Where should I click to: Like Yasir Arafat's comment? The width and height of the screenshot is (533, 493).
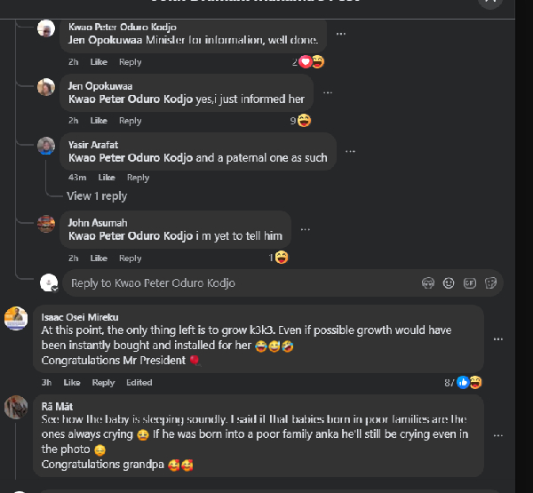(107, 178)
